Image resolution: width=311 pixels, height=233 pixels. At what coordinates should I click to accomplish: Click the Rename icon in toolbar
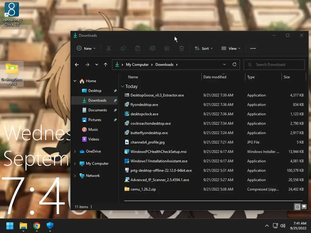(x=152, y=48)
